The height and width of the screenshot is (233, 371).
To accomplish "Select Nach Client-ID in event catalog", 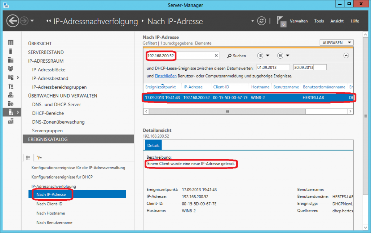I will 49,204.
